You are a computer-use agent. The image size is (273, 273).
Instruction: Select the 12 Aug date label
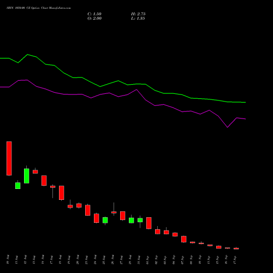click(25, 259)
